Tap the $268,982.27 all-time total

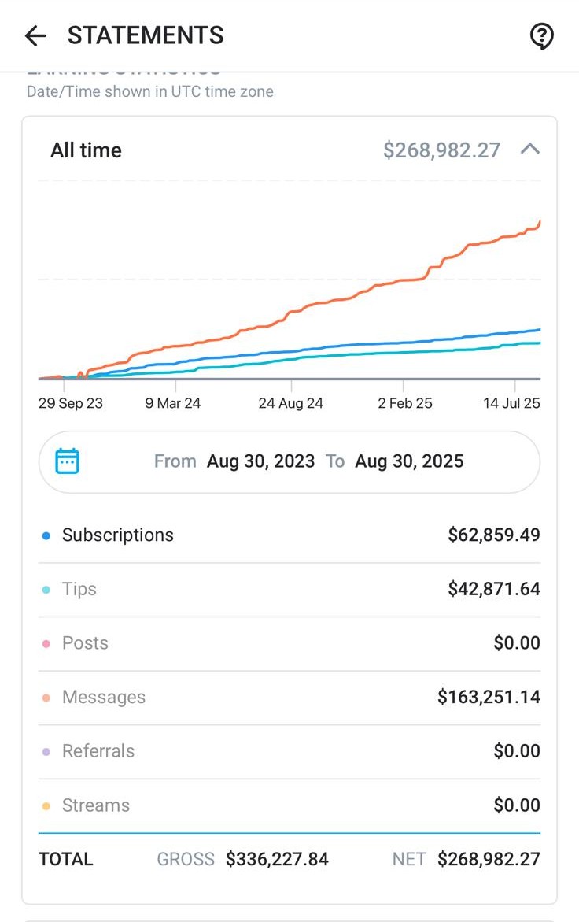coord(441,150)
